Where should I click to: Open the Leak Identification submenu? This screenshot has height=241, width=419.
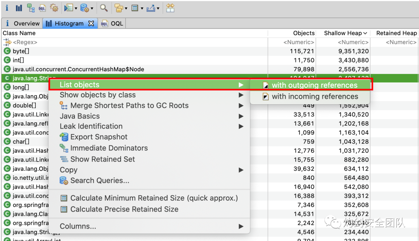[x=149, y=126]
